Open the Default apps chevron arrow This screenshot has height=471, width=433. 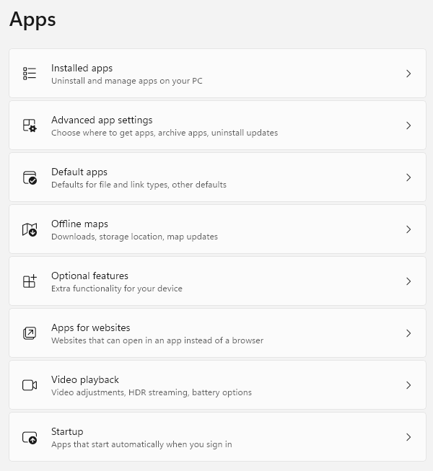(408, 177)
